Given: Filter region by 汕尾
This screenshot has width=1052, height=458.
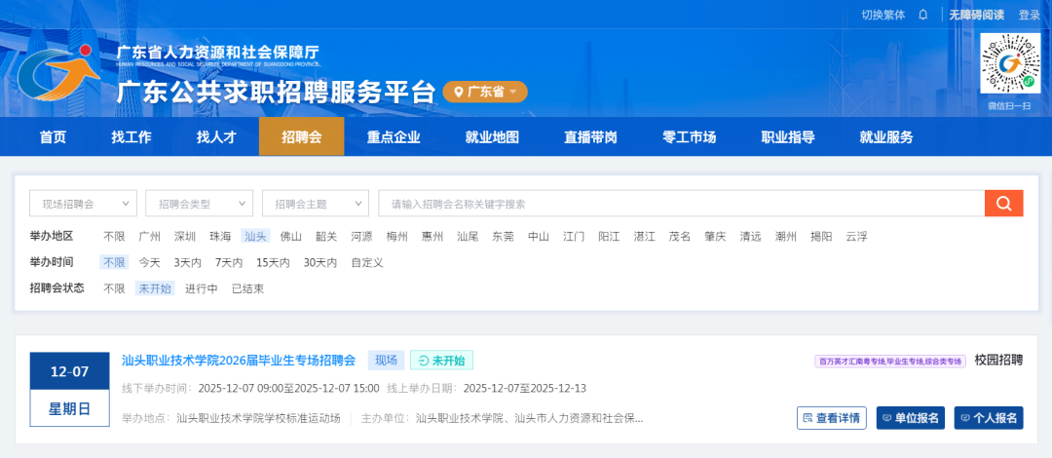Looking at the screenshot, I should (468, 237).
